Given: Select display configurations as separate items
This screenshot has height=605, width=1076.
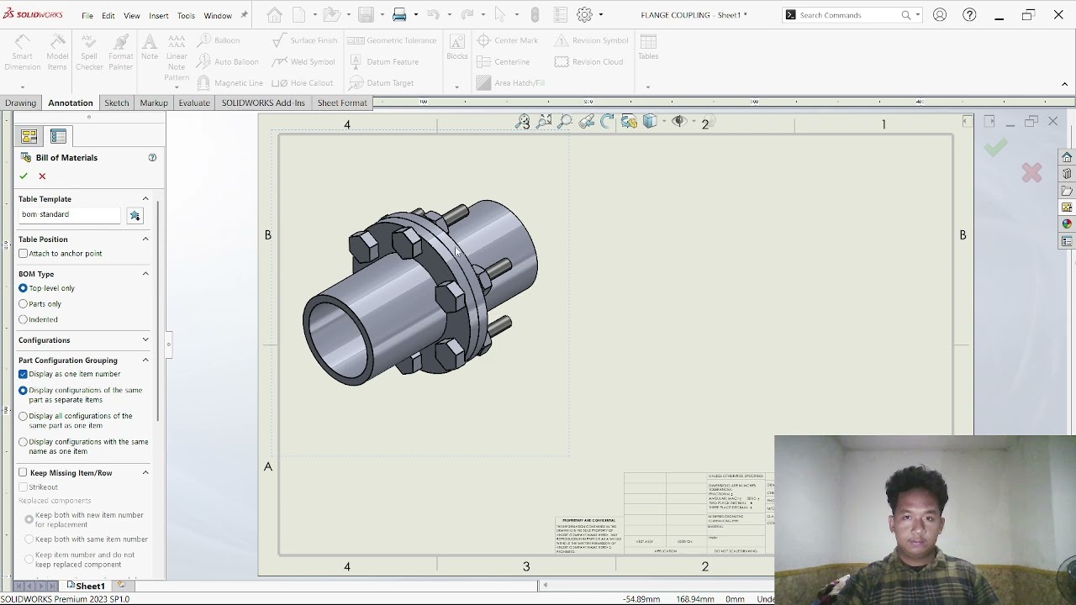Looking at the screenshot, I should pos(24,390).
